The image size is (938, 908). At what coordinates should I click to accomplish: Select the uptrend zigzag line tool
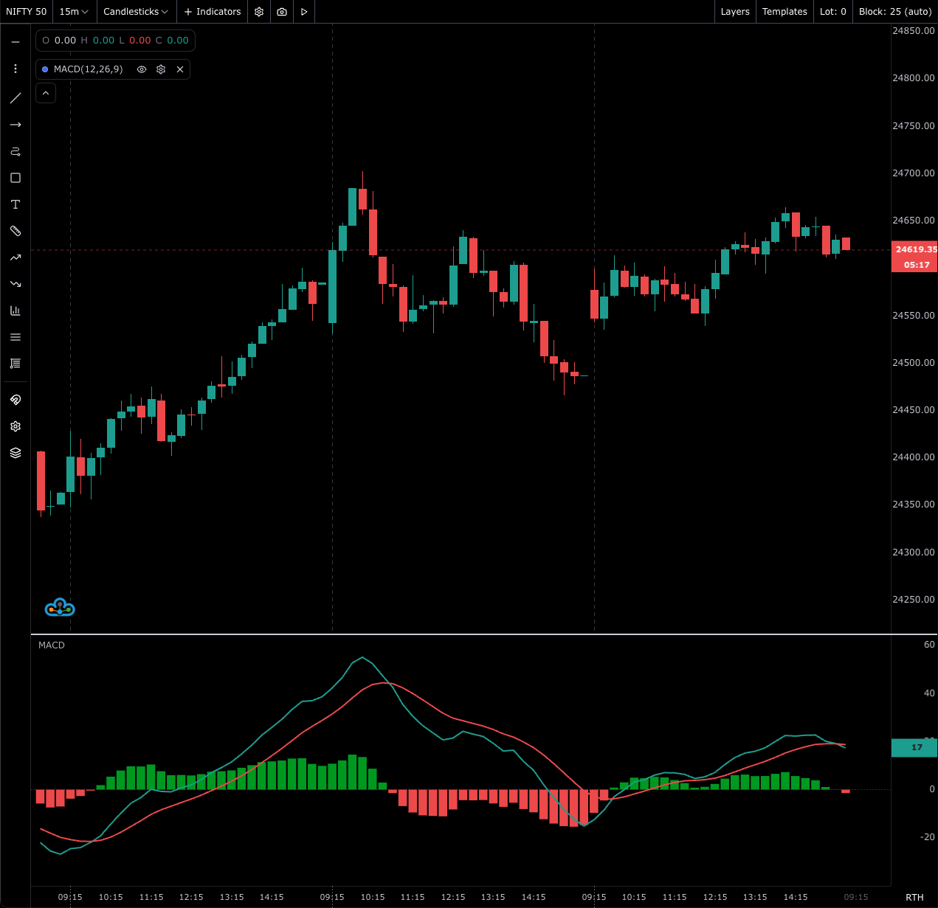[x=15, y=257]
